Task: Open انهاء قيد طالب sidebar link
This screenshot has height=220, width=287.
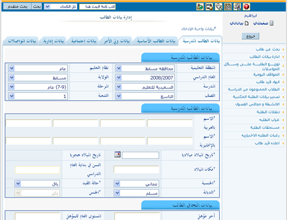Action: pos(268,82)
